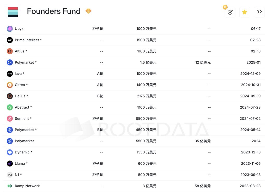
Task: Click the Founders Fund striped logo
Action: (x=13, y=12)
